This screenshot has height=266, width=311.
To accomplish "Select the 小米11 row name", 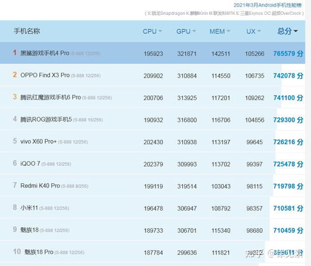I will point(29,208).
